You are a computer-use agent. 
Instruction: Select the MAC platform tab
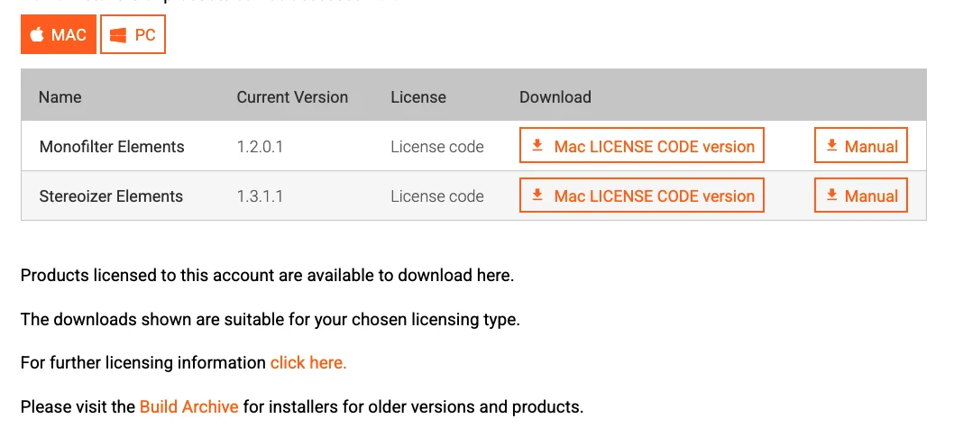click(59, 34)
